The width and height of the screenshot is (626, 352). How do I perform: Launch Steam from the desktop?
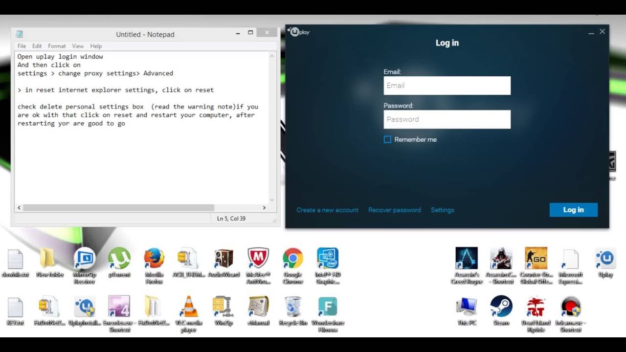pos(501,311)
